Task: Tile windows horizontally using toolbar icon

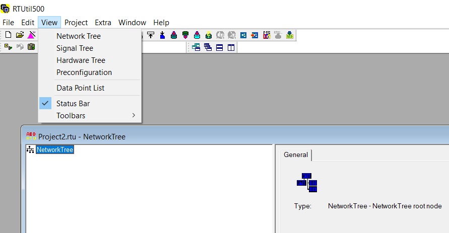Action: coord(219,47)
